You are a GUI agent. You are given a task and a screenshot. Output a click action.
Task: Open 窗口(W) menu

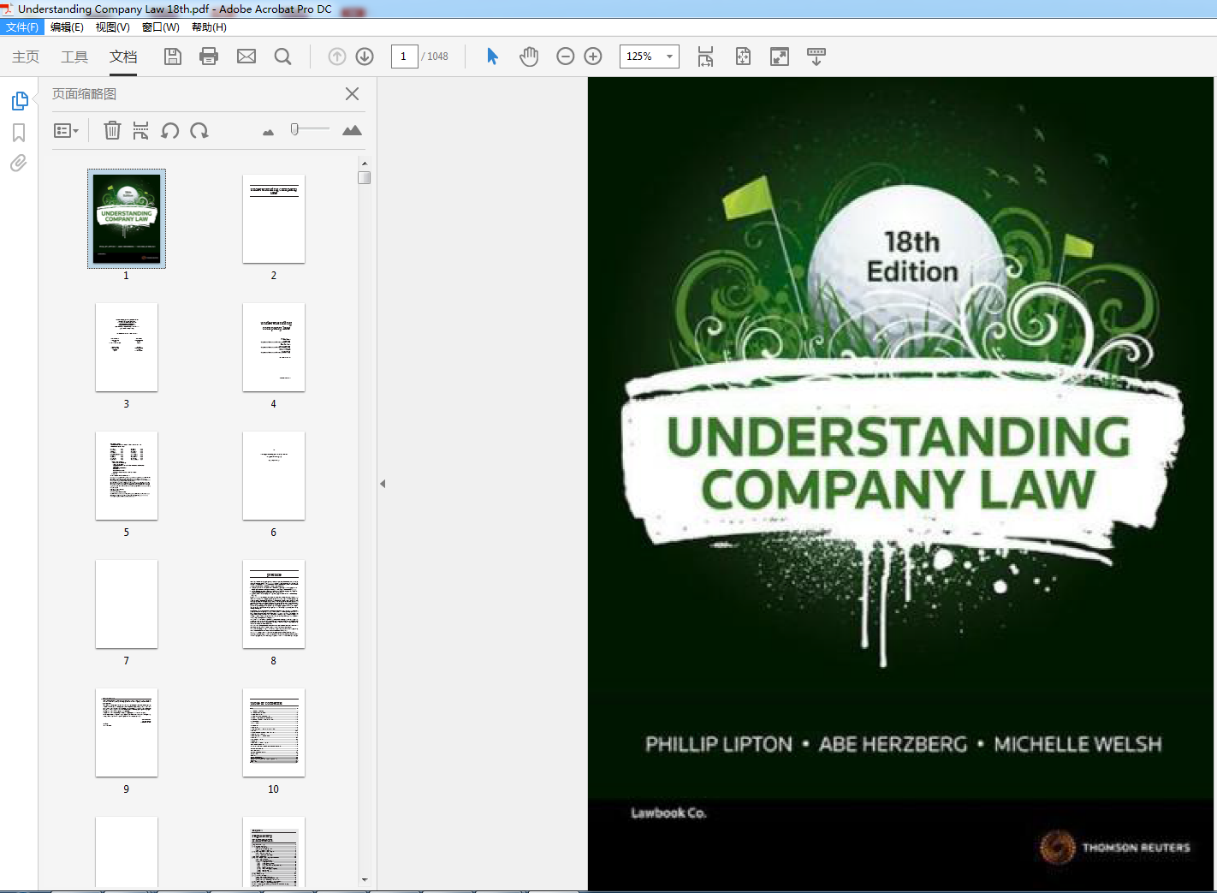(x=160, y=27)
